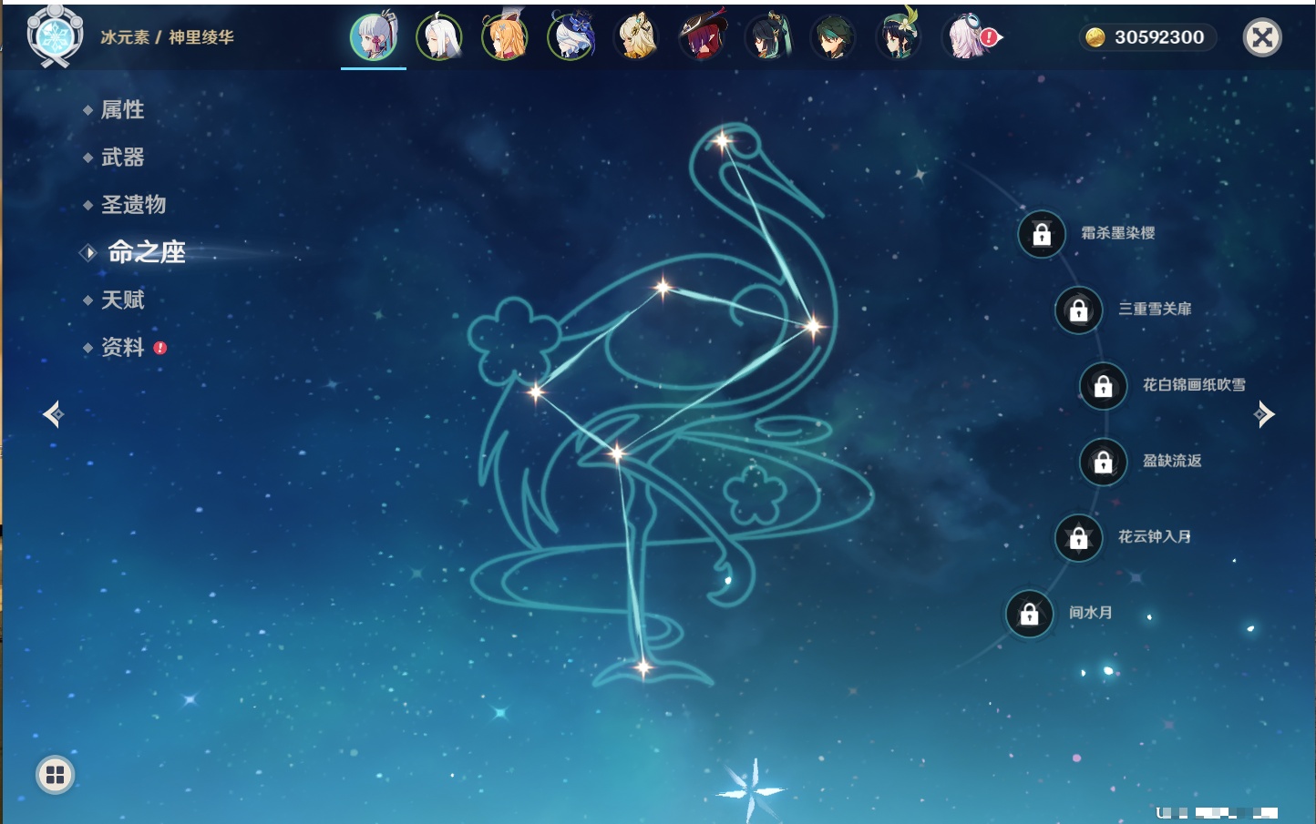This screenshot has width=1316, height=824.
Task: Open the portrait with red exclamation alert
Action: [970, 37]
